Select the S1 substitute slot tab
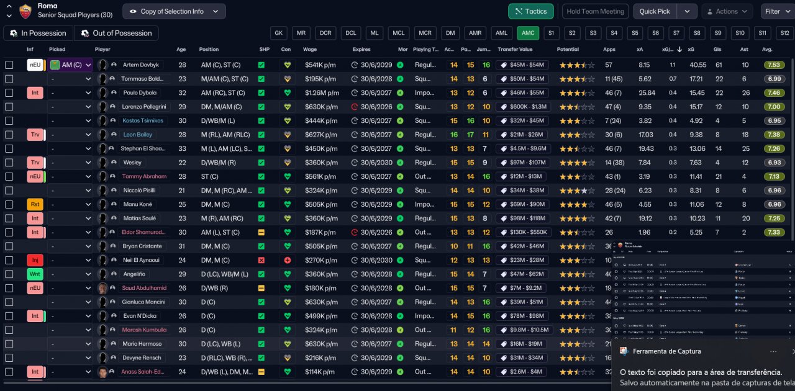 coord(550,33)
